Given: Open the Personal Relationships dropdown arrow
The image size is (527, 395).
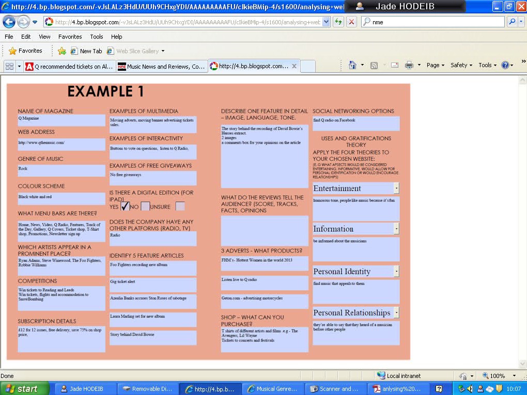Looking at the screenshot, I should tap(396, 312).
